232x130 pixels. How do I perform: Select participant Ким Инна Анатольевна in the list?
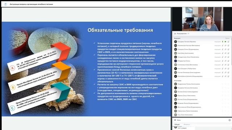click(186, 53)
